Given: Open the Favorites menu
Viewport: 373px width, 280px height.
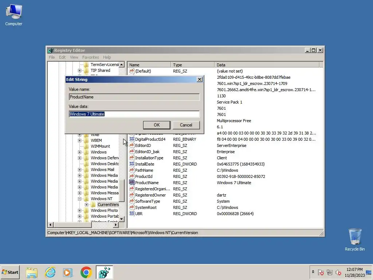Looking at the screenshot, I should pyautogui.click(x=90, y=57).
